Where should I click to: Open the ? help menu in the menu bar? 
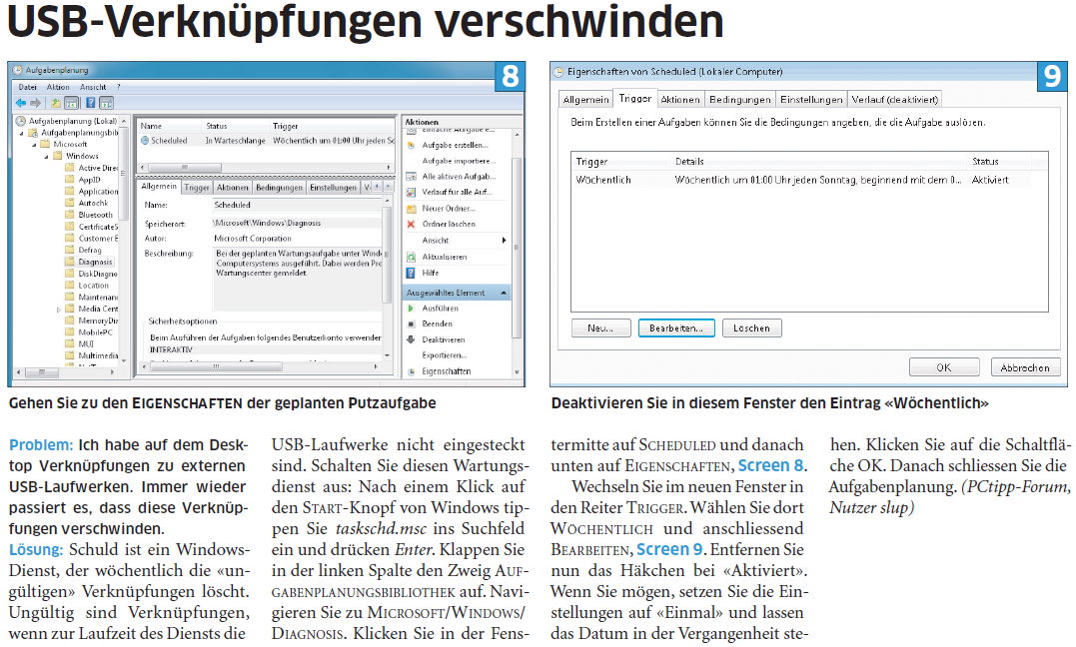pos(118,87)
